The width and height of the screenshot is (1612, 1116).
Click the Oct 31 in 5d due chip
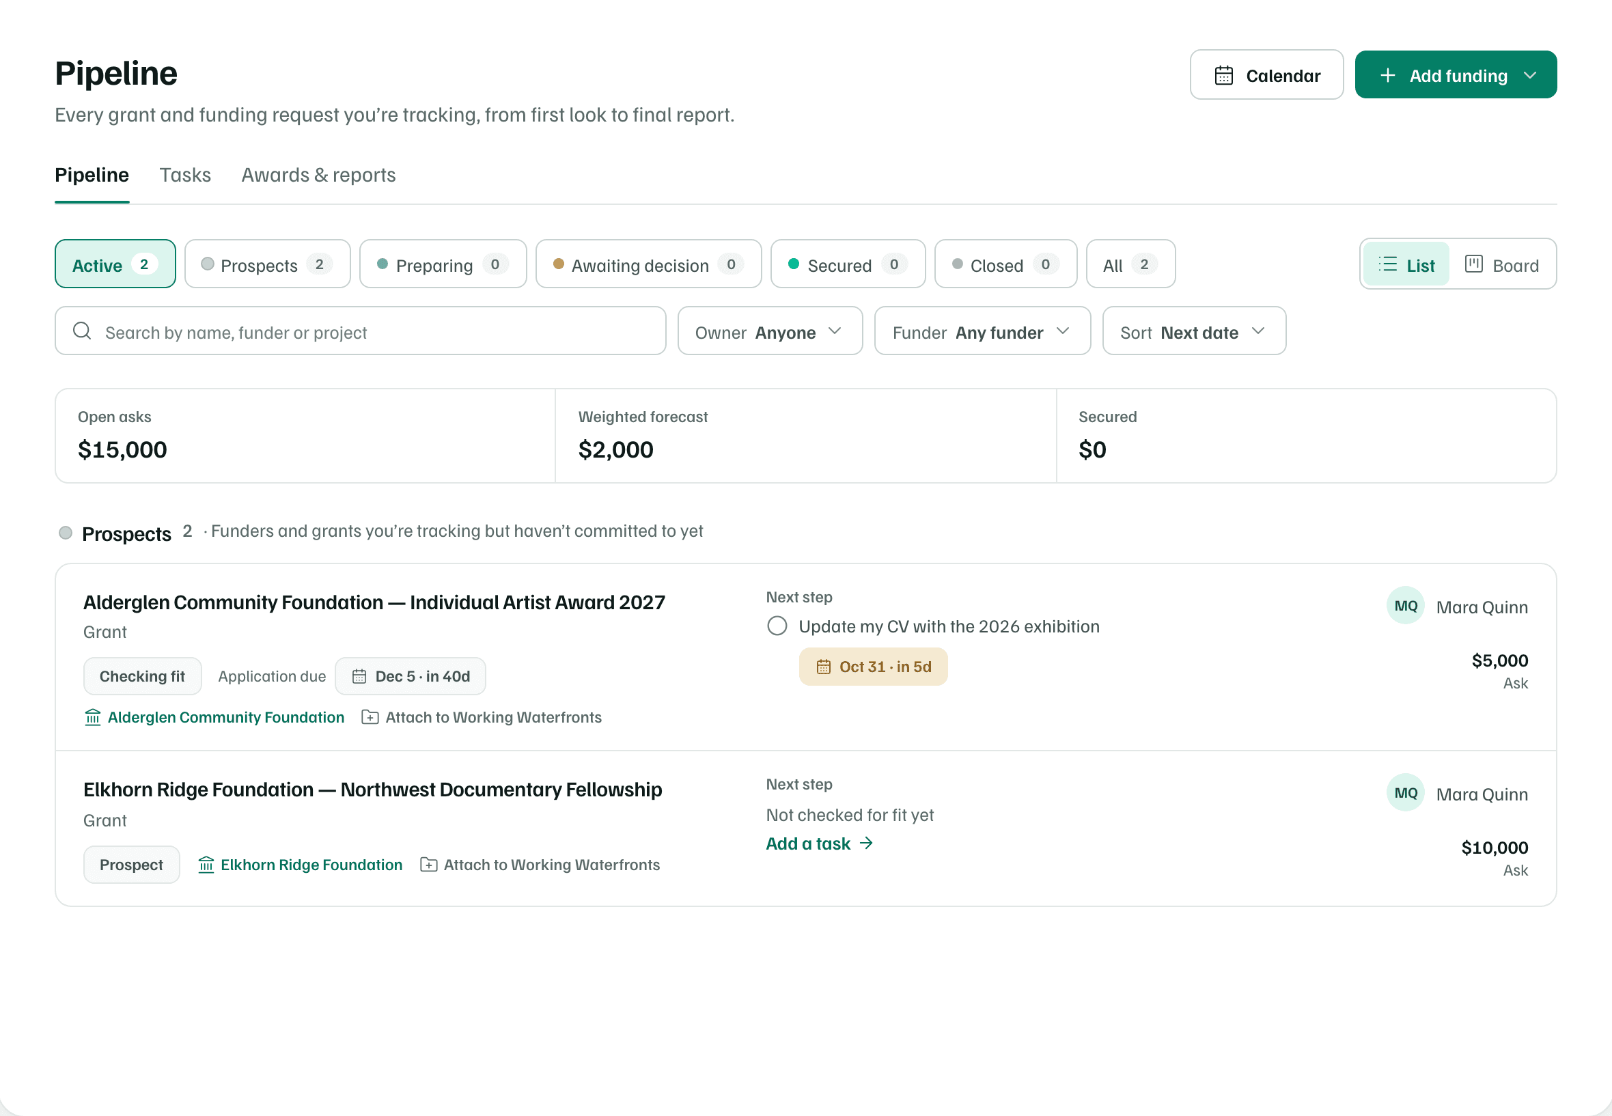(x=873, y=667)
